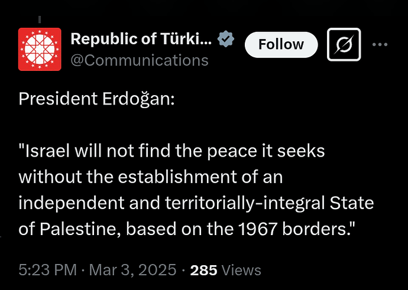408x290 pixels.
Task: Open the Grok explain-post icon
Action: click(344, 44)
